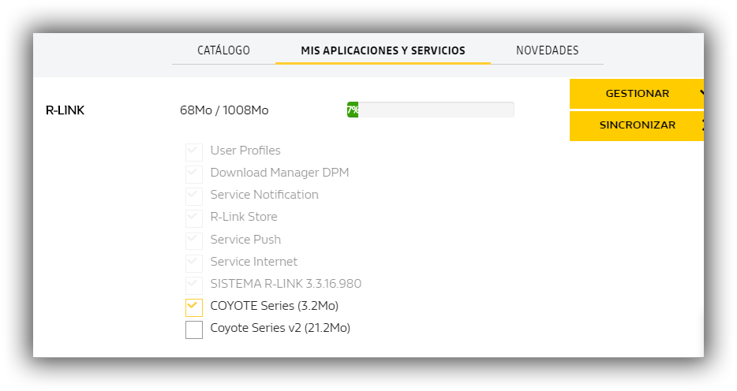This screenshot has width=737, height=391.
Task: Expand the GESTIONAR dropdown arrow
Action: 701,94
